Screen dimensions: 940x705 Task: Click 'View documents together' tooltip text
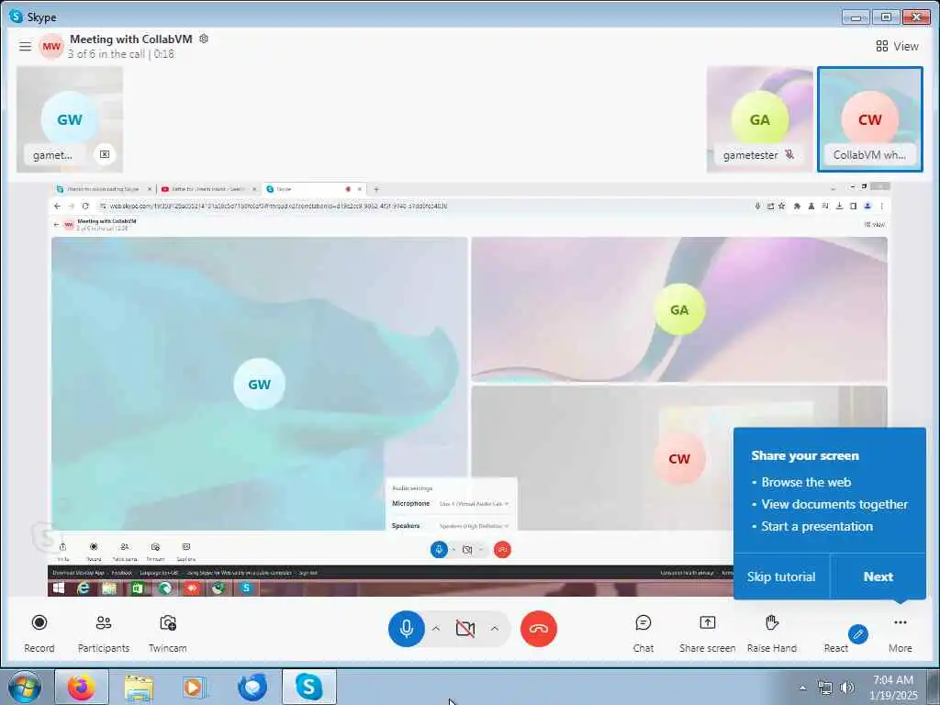[x=834, y=504]
